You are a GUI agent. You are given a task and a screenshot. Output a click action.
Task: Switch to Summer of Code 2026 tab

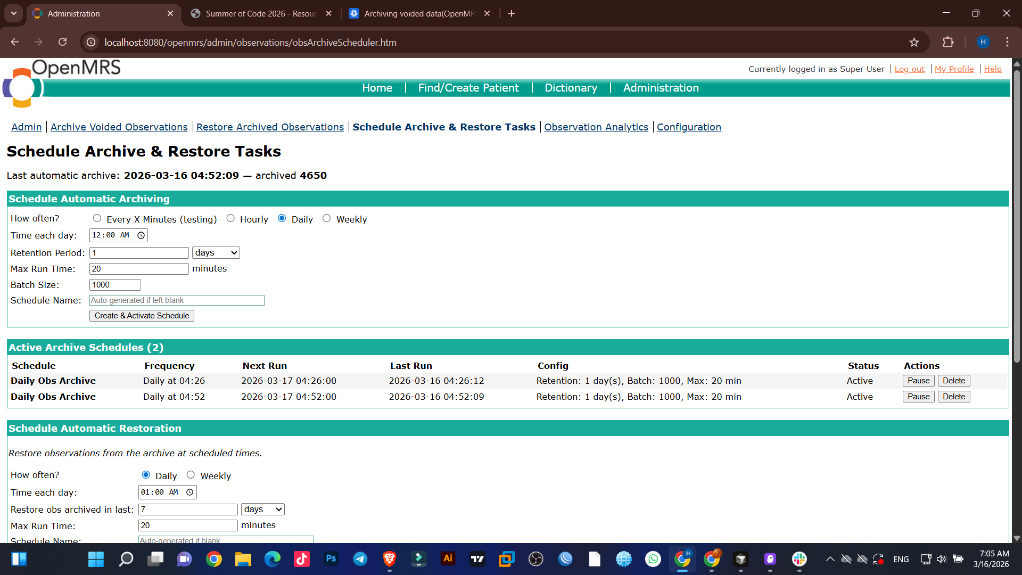tap(261, 13)
